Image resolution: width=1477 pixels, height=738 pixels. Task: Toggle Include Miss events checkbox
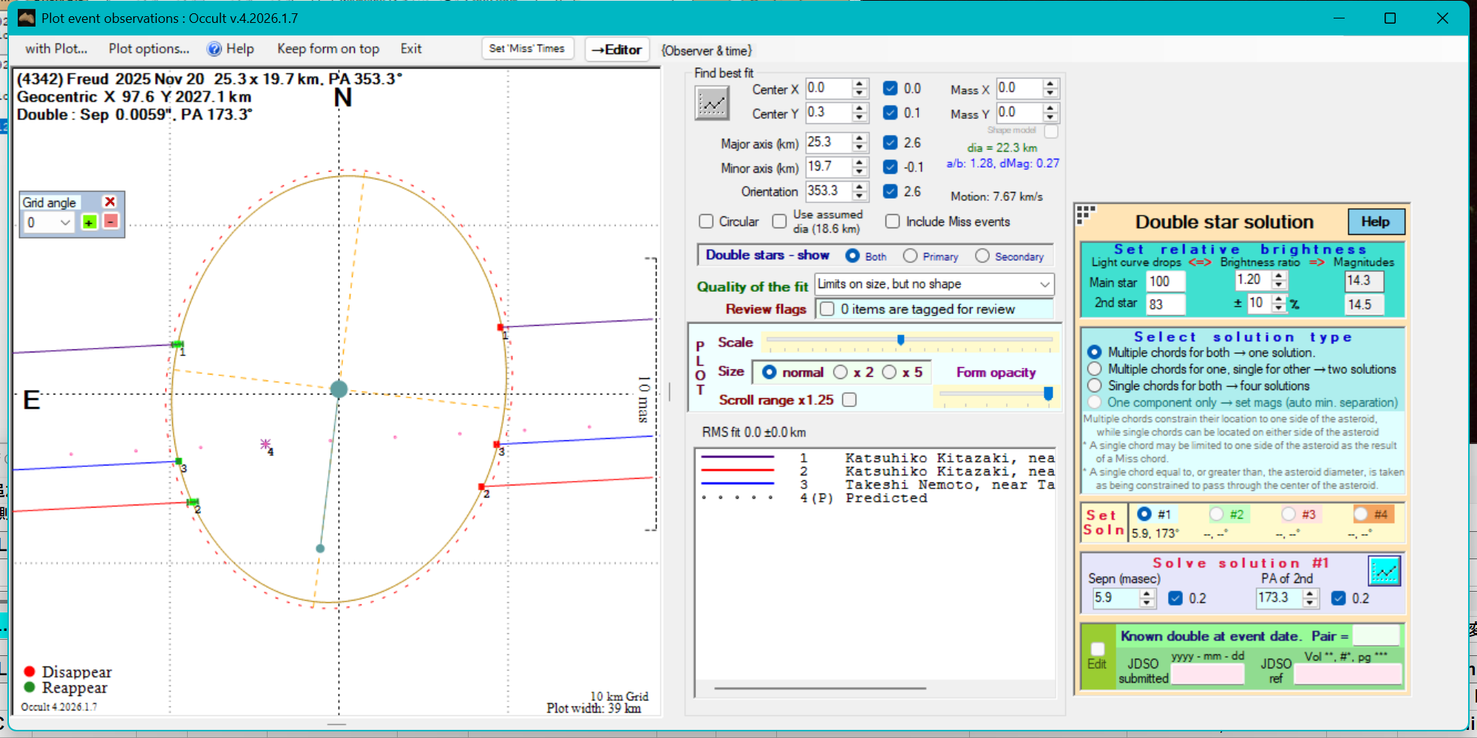tap(892, 222)
